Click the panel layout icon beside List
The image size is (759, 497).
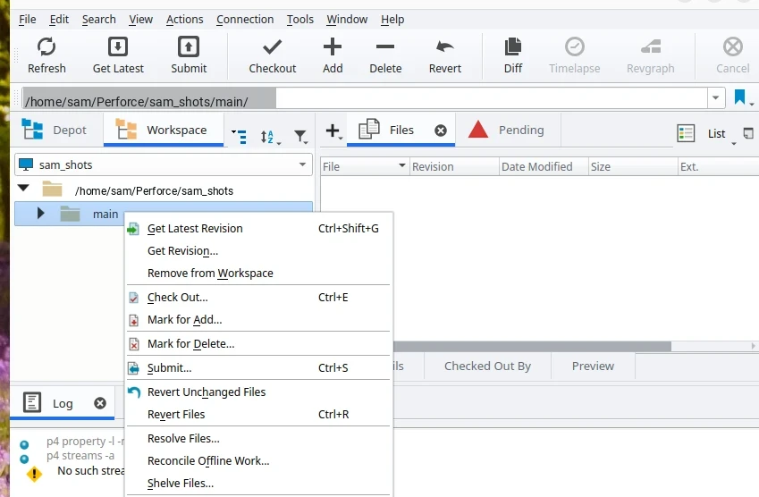(748, 133)
